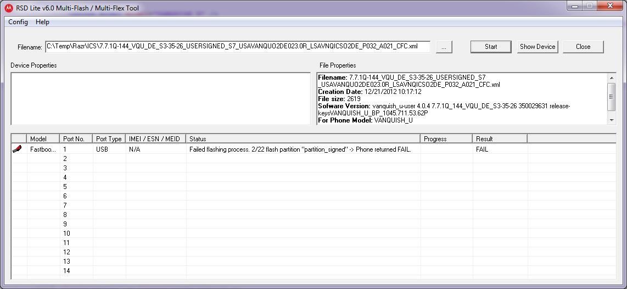Open the Config menu
This screenshot has height=289, width=627.
18,22
